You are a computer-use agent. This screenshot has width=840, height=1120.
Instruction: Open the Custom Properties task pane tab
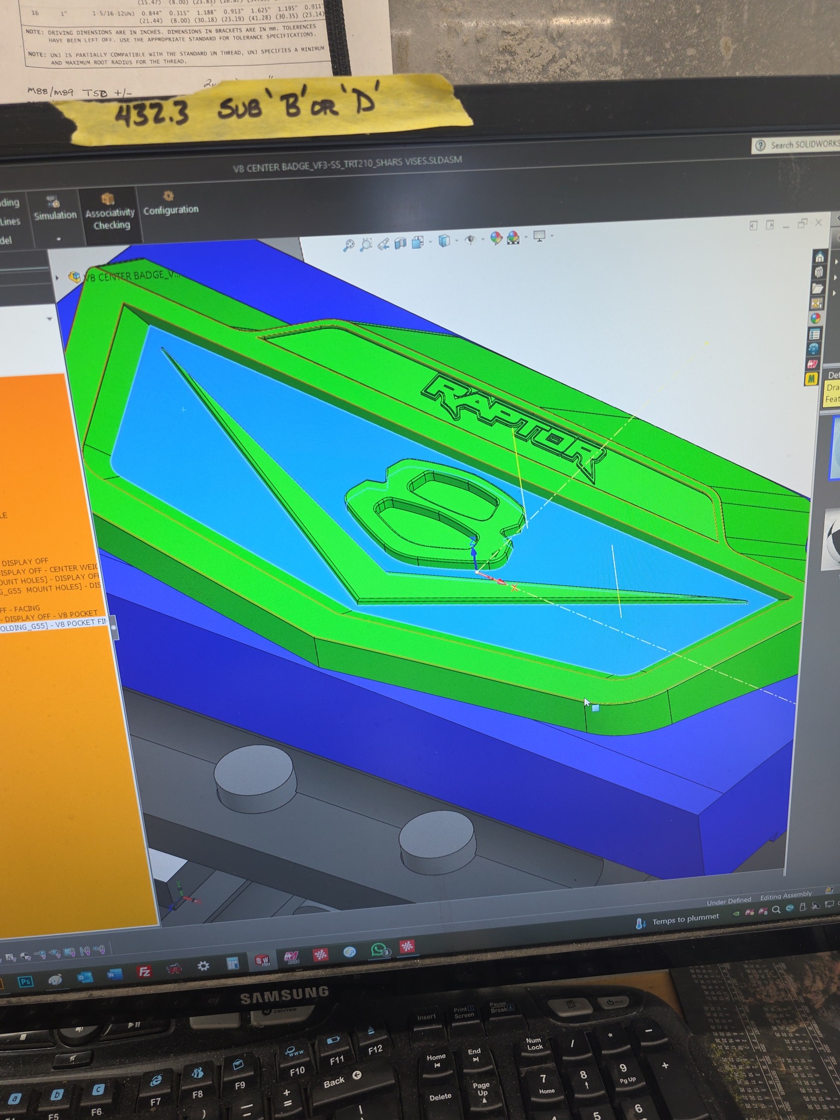(815, 334)
